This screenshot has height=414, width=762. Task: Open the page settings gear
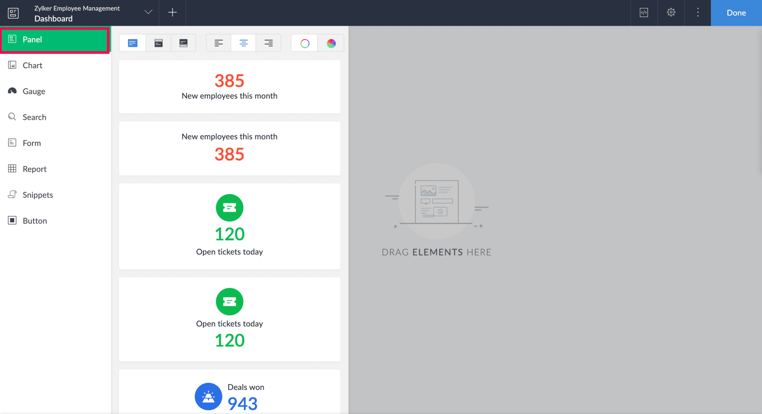(x=671, y=13)
